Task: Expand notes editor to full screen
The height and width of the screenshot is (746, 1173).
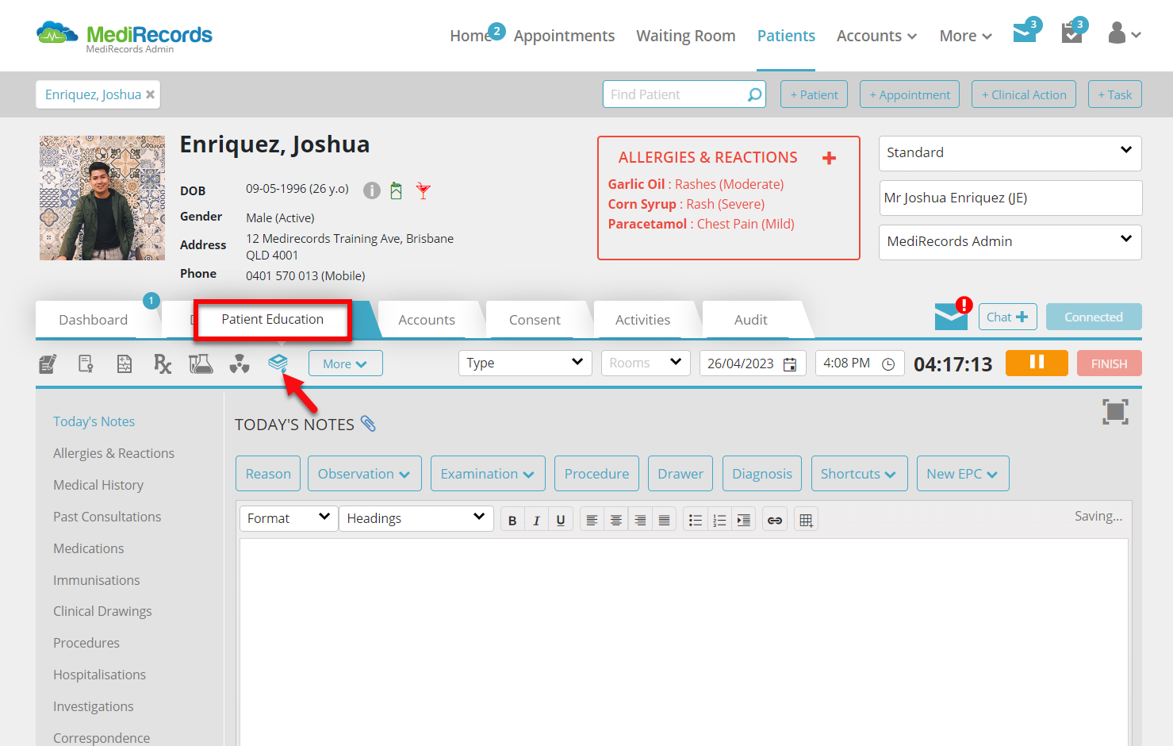Action: coord(1115,411)
